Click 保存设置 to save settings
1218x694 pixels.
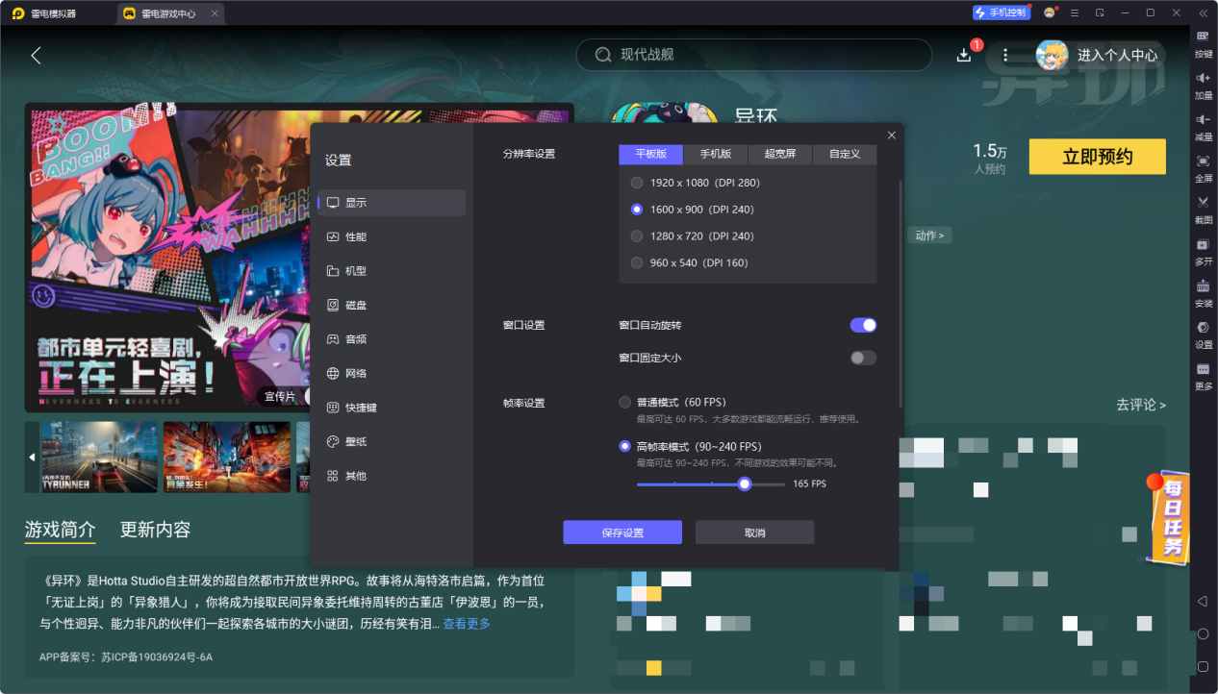[622, 531]
